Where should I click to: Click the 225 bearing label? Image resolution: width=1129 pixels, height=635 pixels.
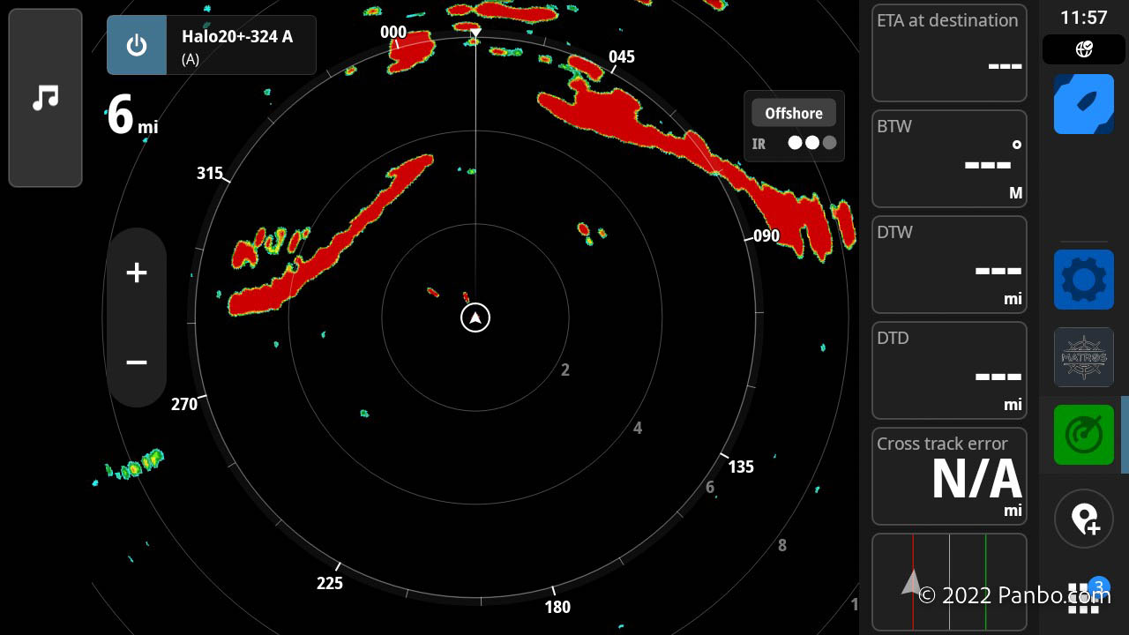330,583
